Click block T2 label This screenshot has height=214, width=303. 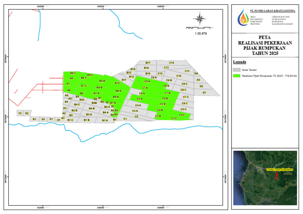(20, 113)
